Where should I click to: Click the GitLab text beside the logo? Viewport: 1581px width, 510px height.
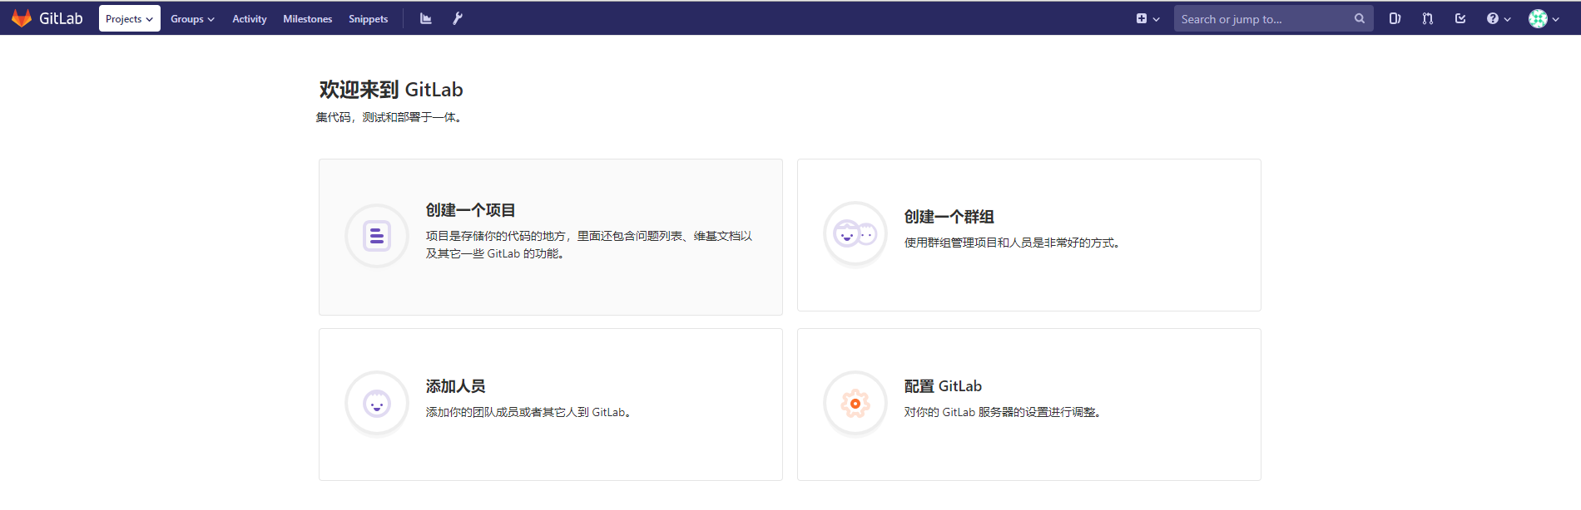point(61,18)
